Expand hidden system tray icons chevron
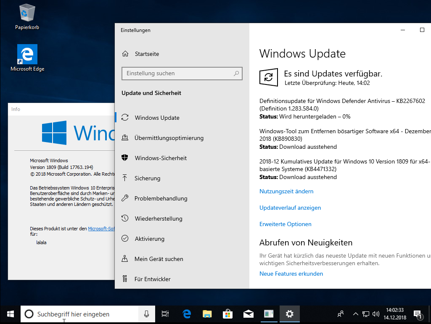 point(355,314)
